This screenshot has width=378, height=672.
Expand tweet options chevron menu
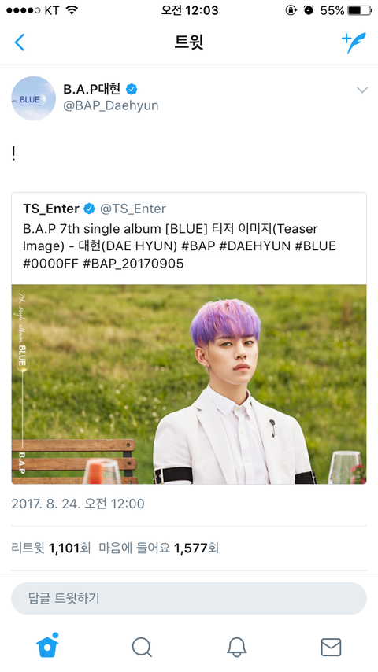pos(362,90)
